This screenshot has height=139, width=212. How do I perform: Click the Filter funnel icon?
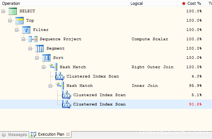pyautogui.click(x=26, y=30)
